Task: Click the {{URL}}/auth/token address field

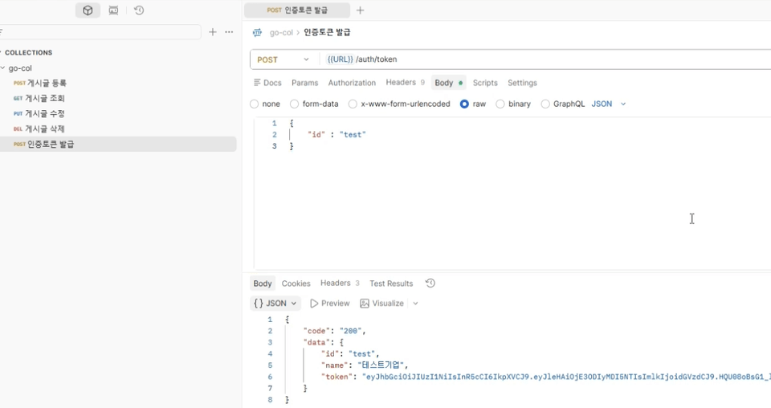Action: coord(546,59)
